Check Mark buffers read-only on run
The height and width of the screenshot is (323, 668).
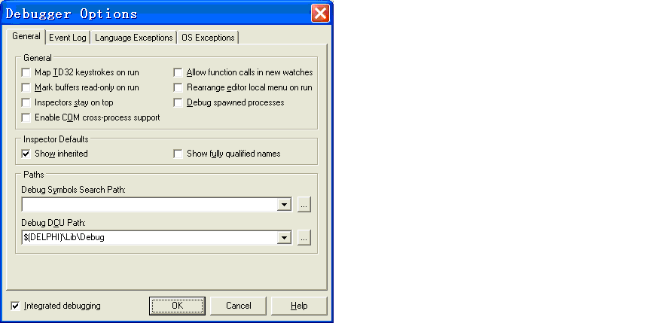coord(26,87)
